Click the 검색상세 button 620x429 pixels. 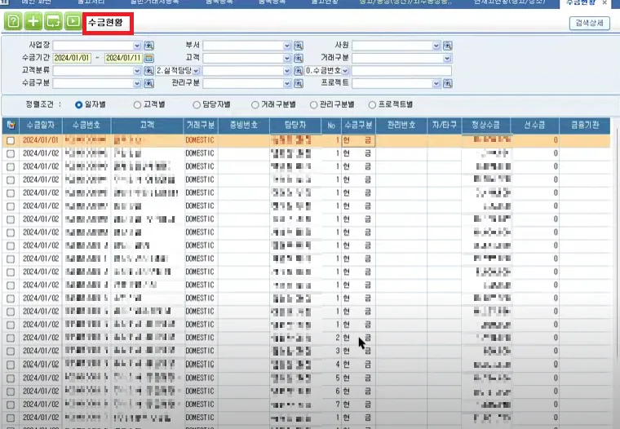589,23
